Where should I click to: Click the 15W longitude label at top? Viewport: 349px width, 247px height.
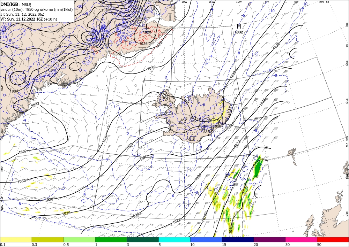(211, 2)
